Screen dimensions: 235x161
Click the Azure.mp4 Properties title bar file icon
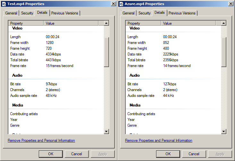[x=122, y=4]
